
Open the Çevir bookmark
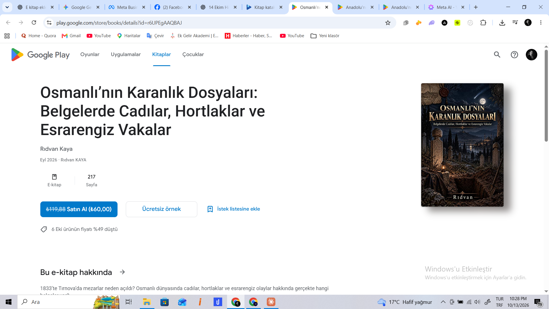click(155, 36)
